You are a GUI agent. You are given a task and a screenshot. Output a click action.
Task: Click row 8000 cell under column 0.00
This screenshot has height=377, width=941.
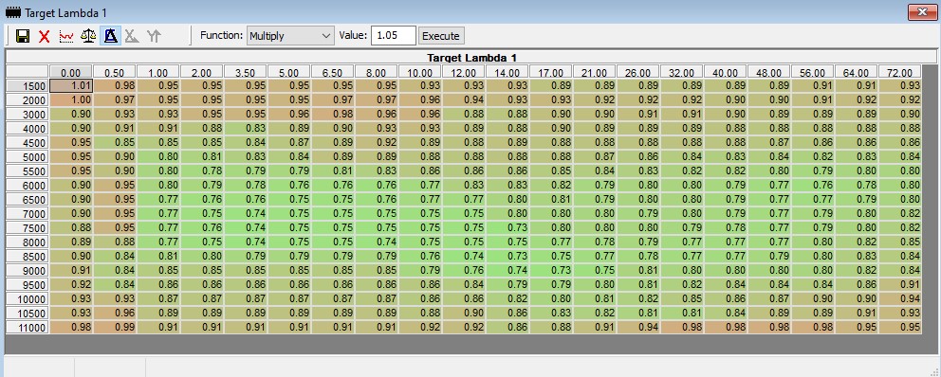(71, 242)
